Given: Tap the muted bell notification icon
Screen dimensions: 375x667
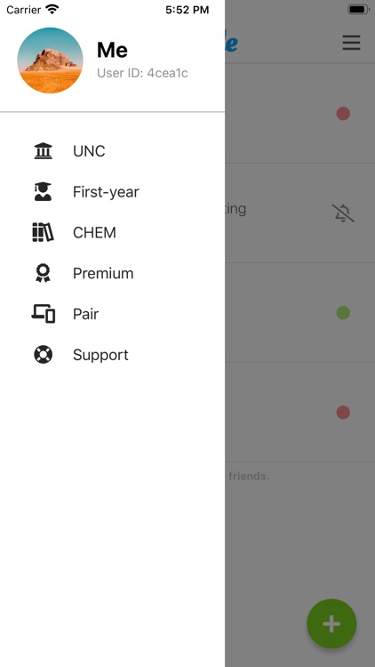Looking at the screenshot, I should tap(343, 213).
